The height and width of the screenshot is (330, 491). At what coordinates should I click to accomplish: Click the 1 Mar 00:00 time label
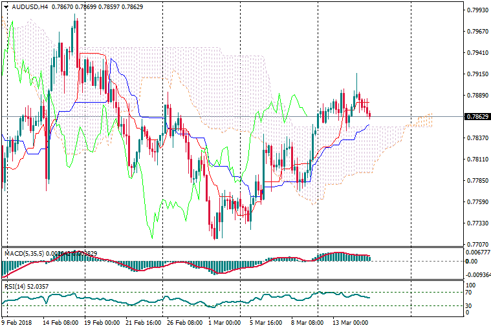pyautogui.click(x=224, y=322)
